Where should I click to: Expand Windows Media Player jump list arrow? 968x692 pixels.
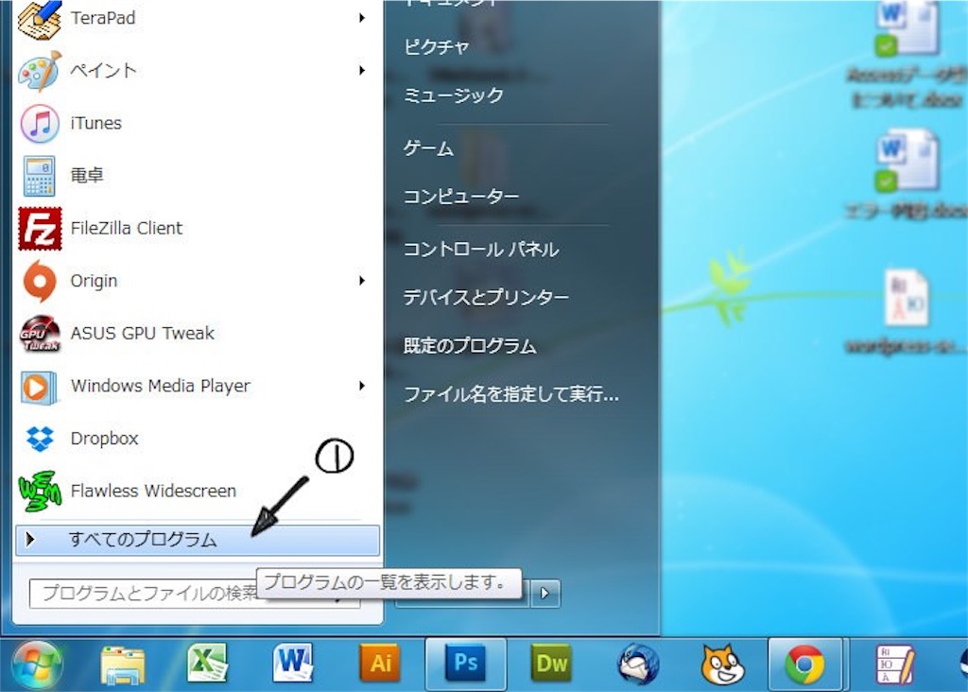(362, 387)
